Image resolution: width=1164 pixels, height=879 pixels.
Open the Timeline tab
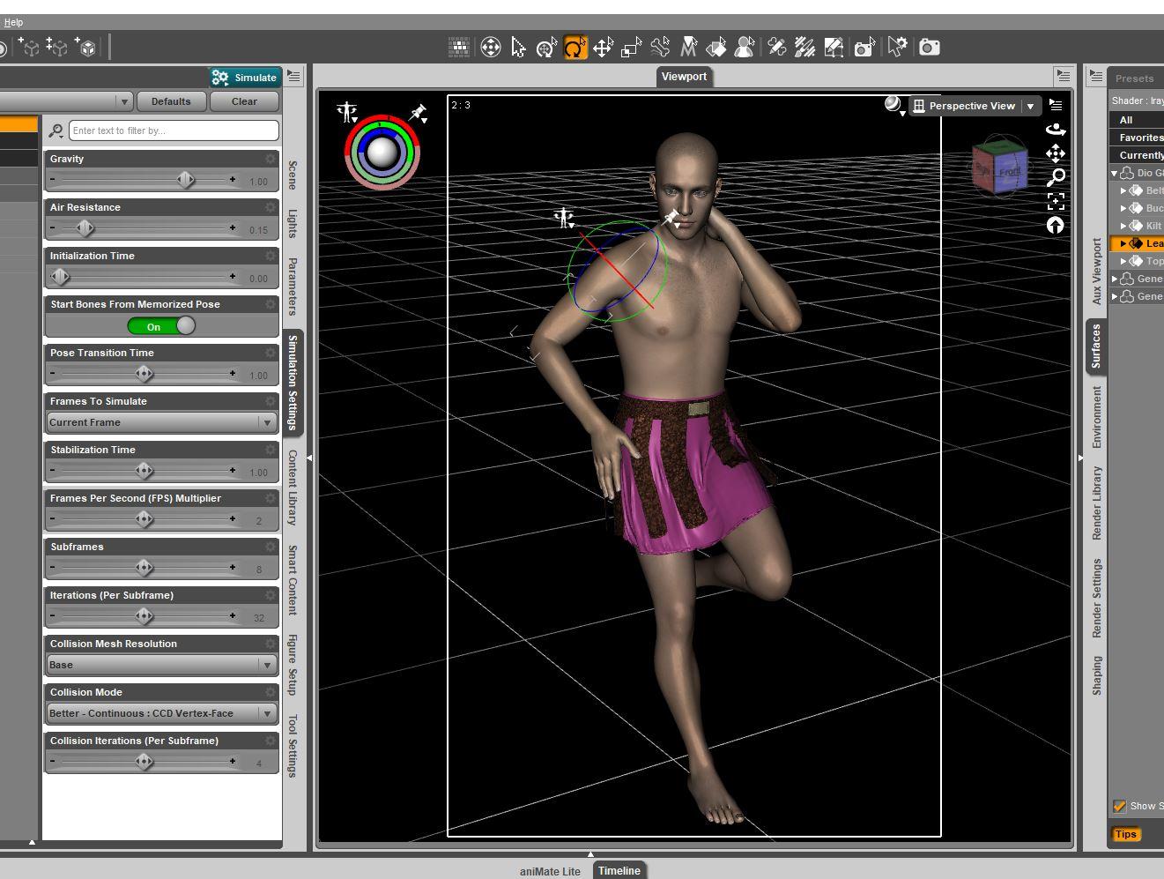point(619,870)
